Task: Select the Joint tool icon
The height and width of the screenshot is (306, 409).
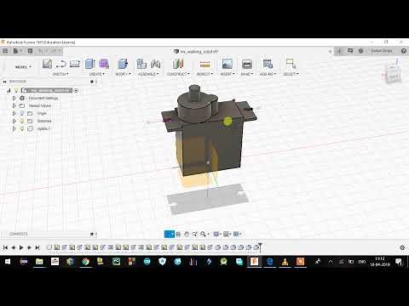Action: [155, 64]
